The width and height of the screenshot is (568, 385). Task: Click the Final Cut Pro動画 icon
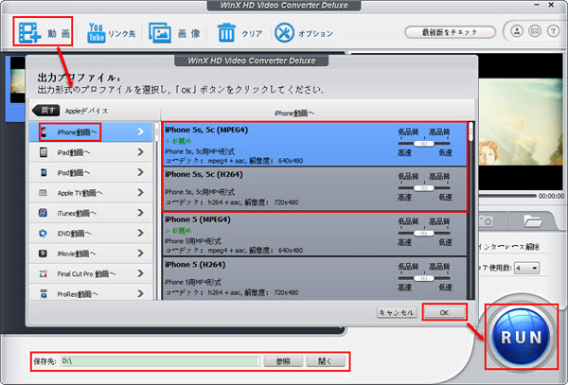(44, 274)
